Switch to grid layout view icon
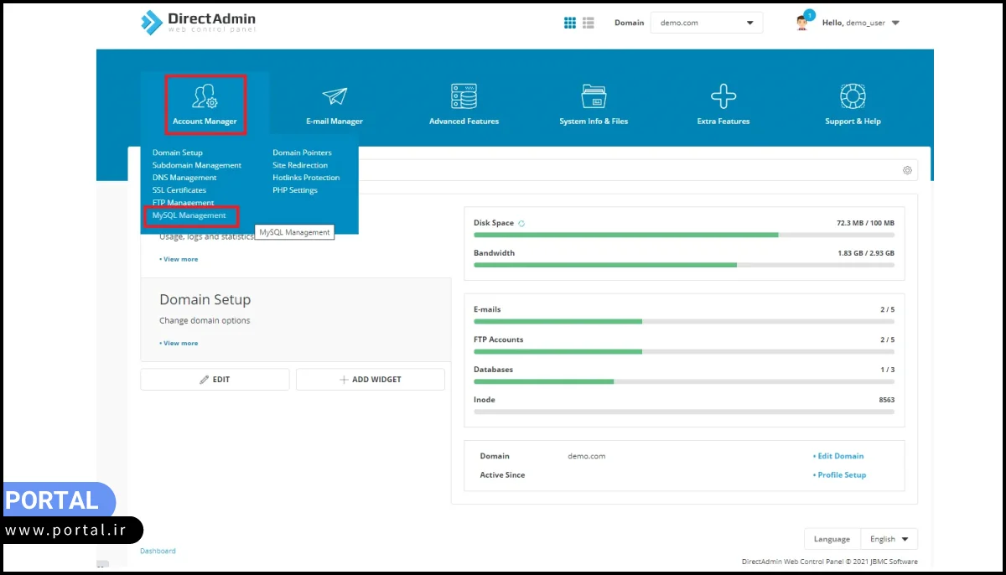The height and width of the screenshot is (575, 1006). (570, 23)
